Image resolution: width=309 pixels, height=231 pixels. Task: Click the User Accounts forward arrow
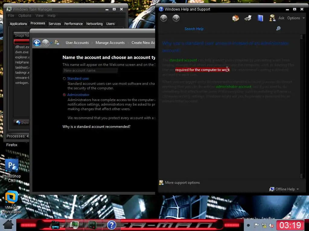coord(46,43)
